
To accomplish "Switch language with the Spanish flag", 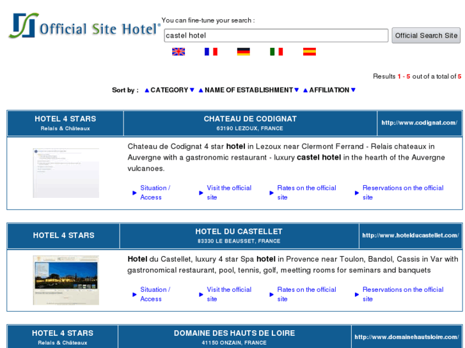I will click(310, 52).
